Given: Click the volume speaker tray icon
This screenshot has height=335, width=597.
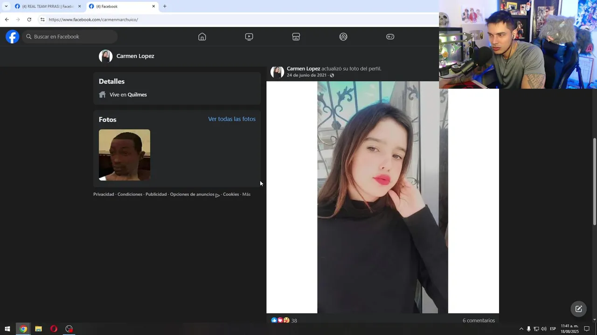Looking at the screenshot, I should point(543,329).
